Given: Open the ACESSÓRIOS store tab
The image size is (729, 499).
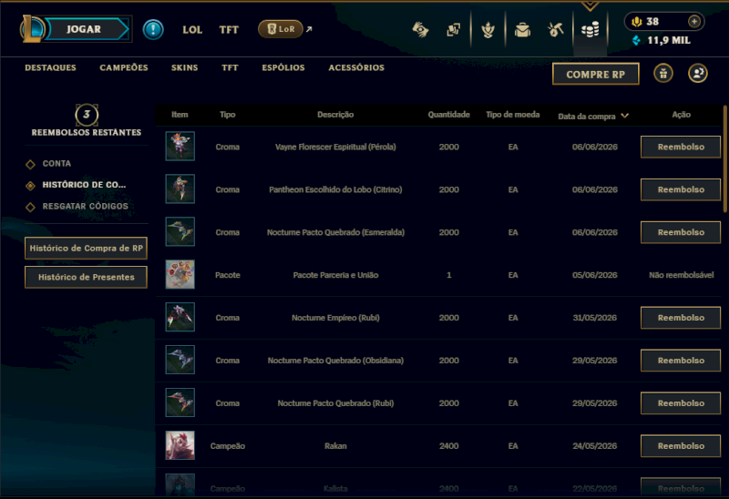Looking at the screenshot, I should pyautogui.click(x=356, y=67).
